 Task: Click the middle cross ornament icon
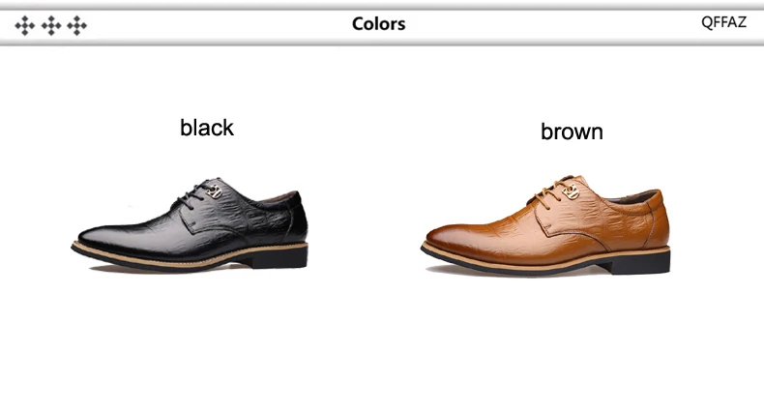point(51,25)
